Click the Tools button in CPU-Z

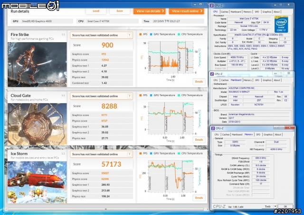[268, 206]
